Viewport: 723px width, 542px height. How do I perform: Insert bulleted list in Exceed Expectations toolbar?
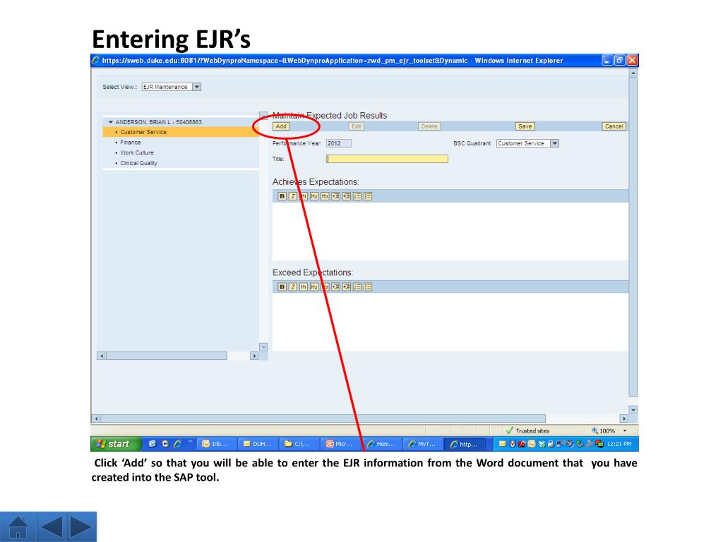367,287
